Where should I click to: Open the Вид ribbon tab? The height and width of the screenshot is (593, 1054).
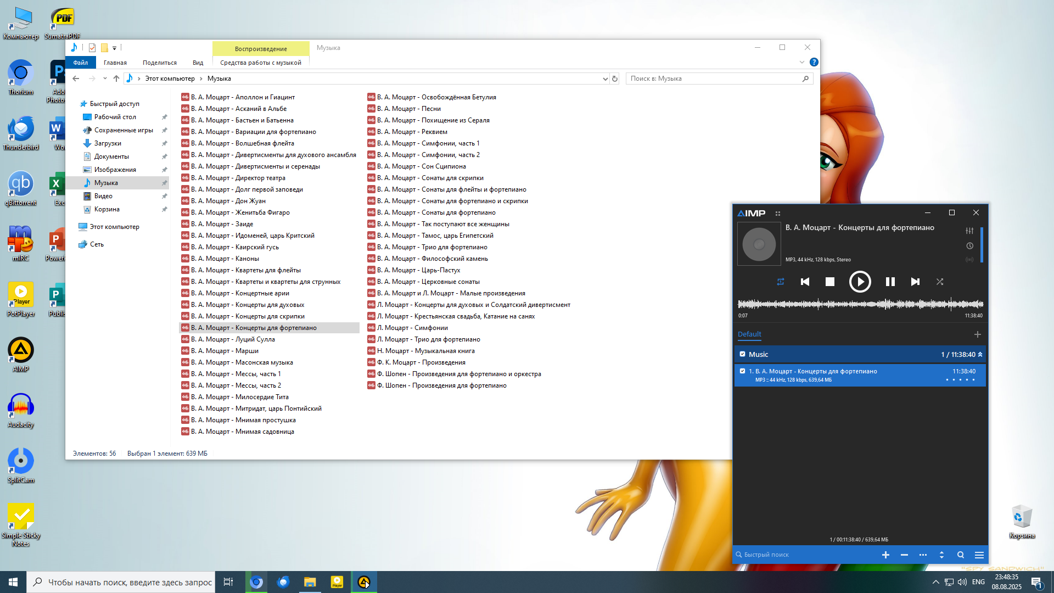(x=198, y=63)
